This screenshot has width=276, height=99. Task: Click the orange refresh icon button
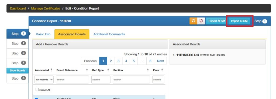[193, 21]
